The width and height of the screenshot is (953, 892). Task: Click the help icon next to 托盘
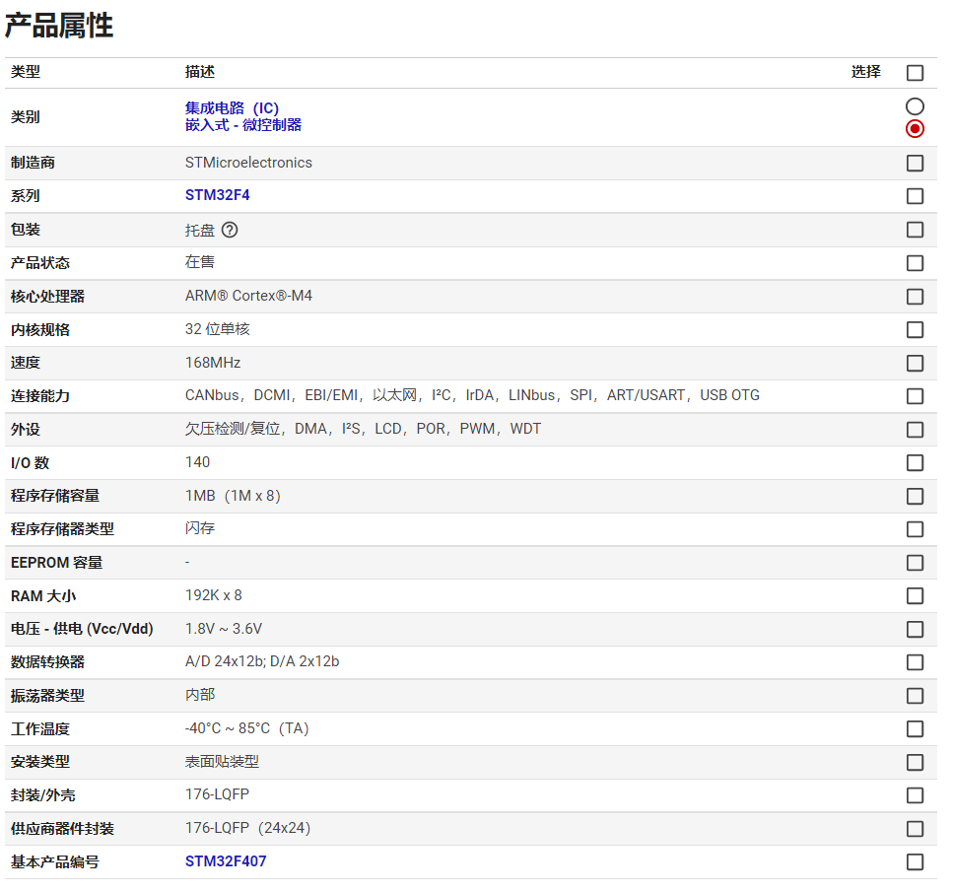coord(230,230)
